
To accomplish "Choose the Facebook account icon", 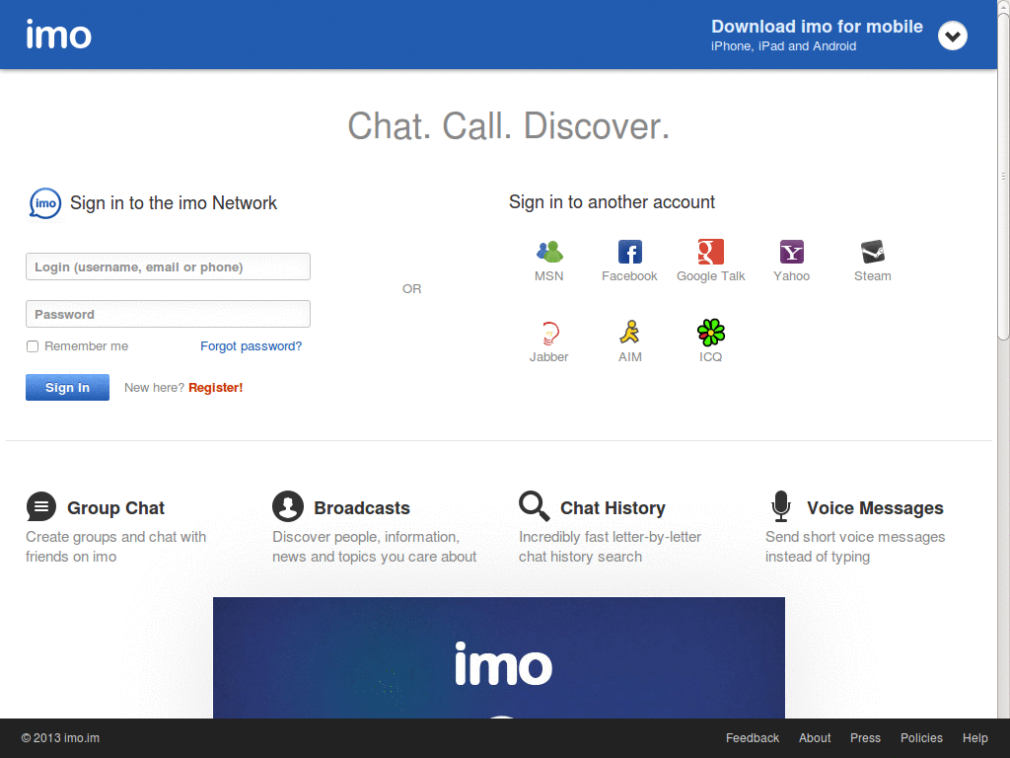I will click(630, 252).
